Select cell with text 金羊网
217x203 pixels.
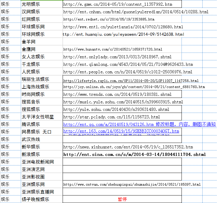point(42,42)
